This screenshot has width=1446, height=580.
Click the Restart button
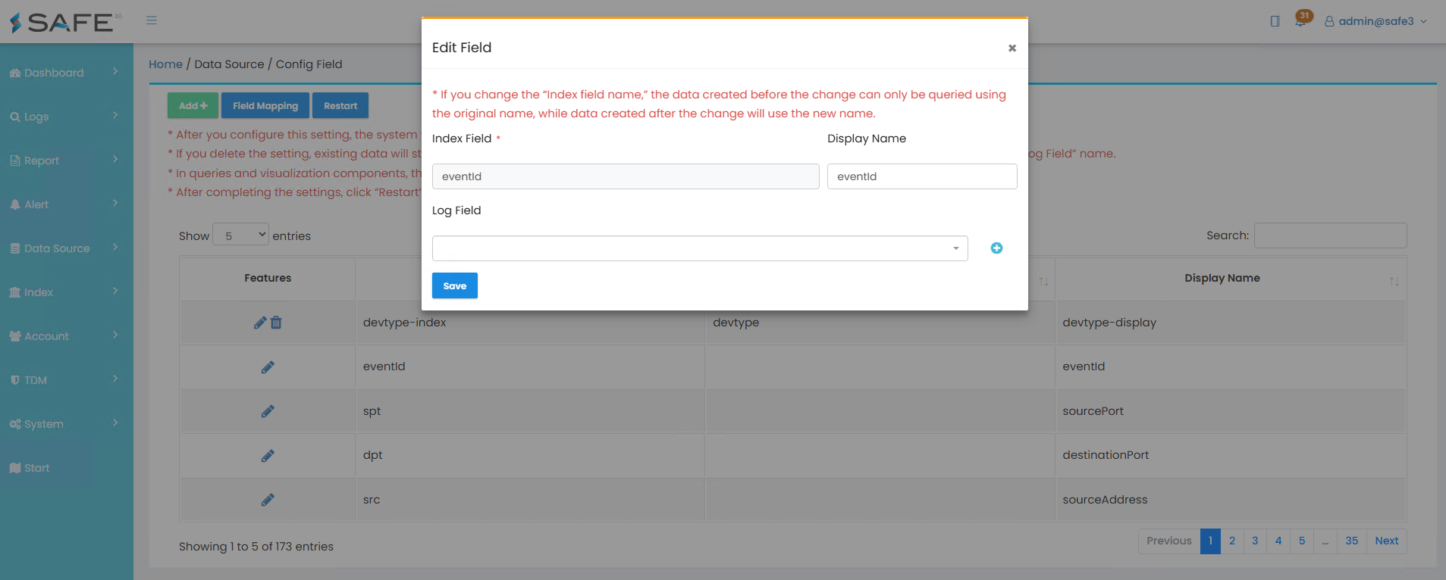340,105
